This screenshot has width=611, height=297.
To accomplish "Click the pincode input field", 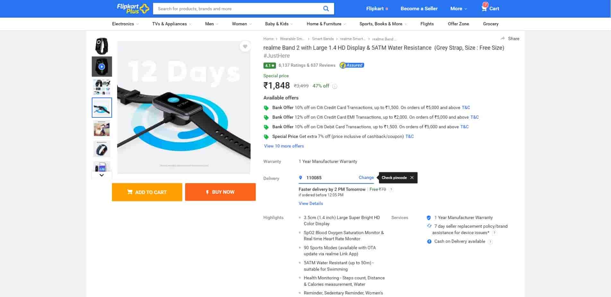I will click(x=330, y=178).
